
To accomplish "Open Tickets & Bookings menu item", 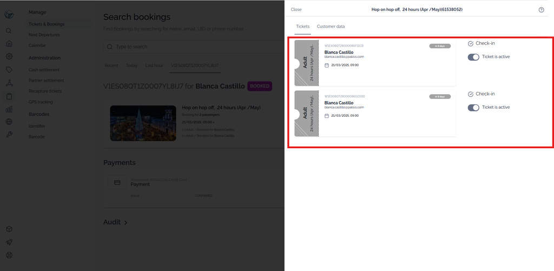I will 47,24.
